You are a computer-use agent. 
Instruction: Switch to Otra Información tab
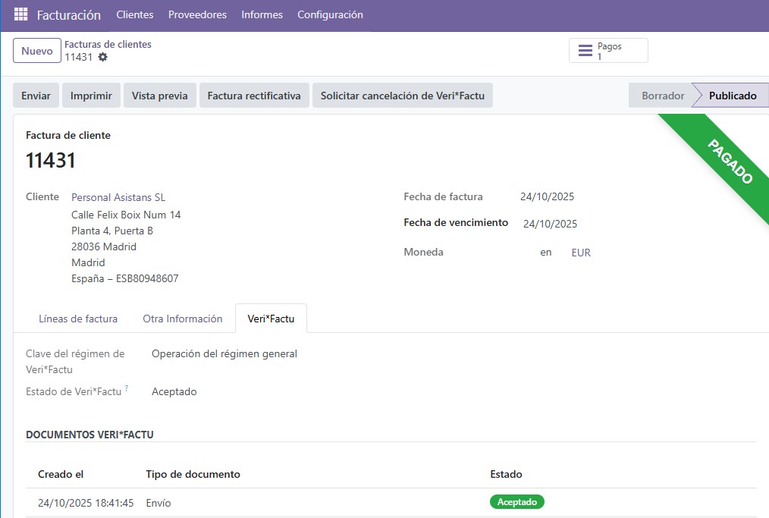[183, 319]
